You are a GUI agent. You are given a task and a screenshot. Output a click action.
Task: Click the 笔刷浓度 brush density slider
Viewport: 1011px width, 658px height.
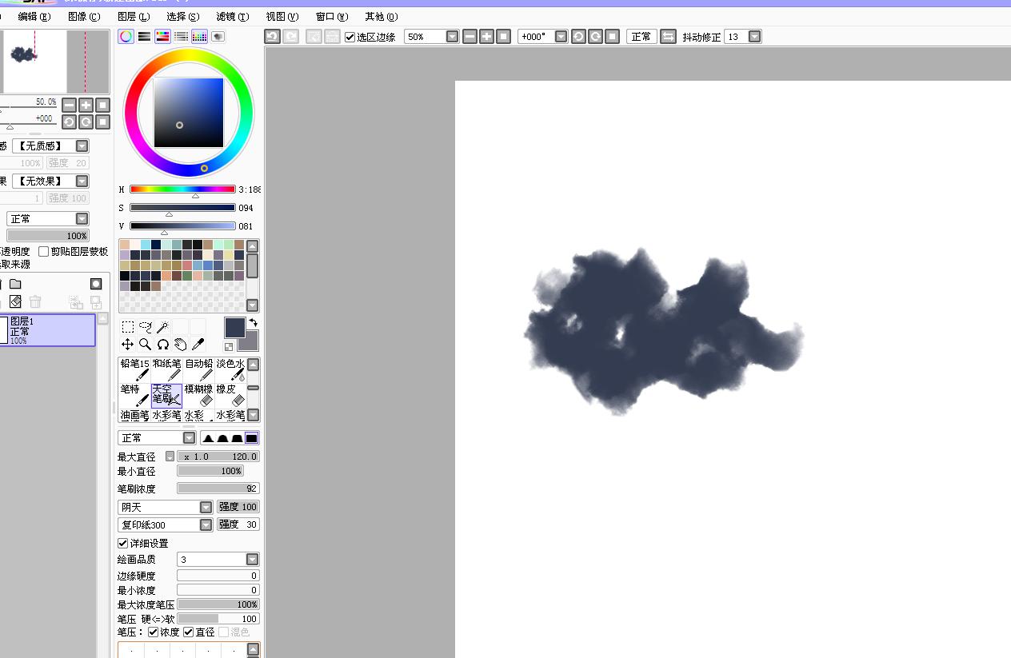pos(218,489)
